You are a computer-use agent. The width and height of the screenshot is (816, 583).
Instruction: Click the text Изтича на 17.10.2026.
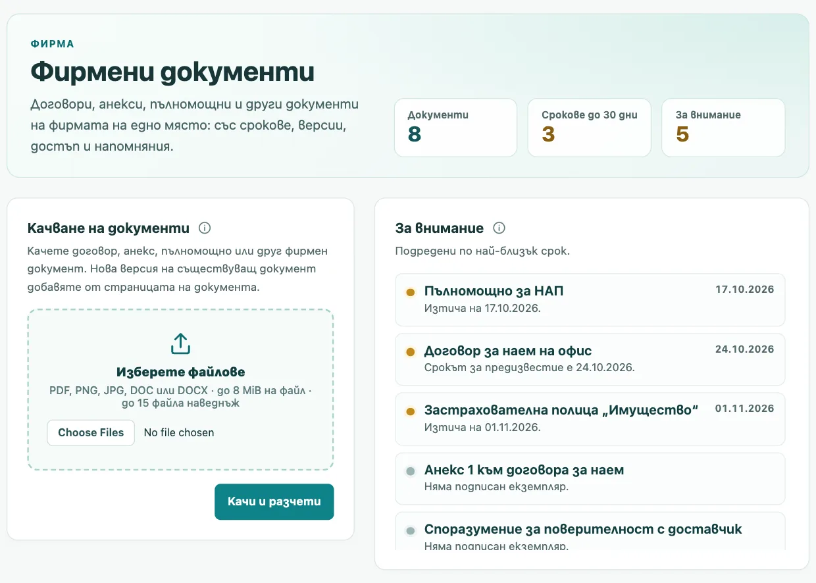(x=482, y=308)
